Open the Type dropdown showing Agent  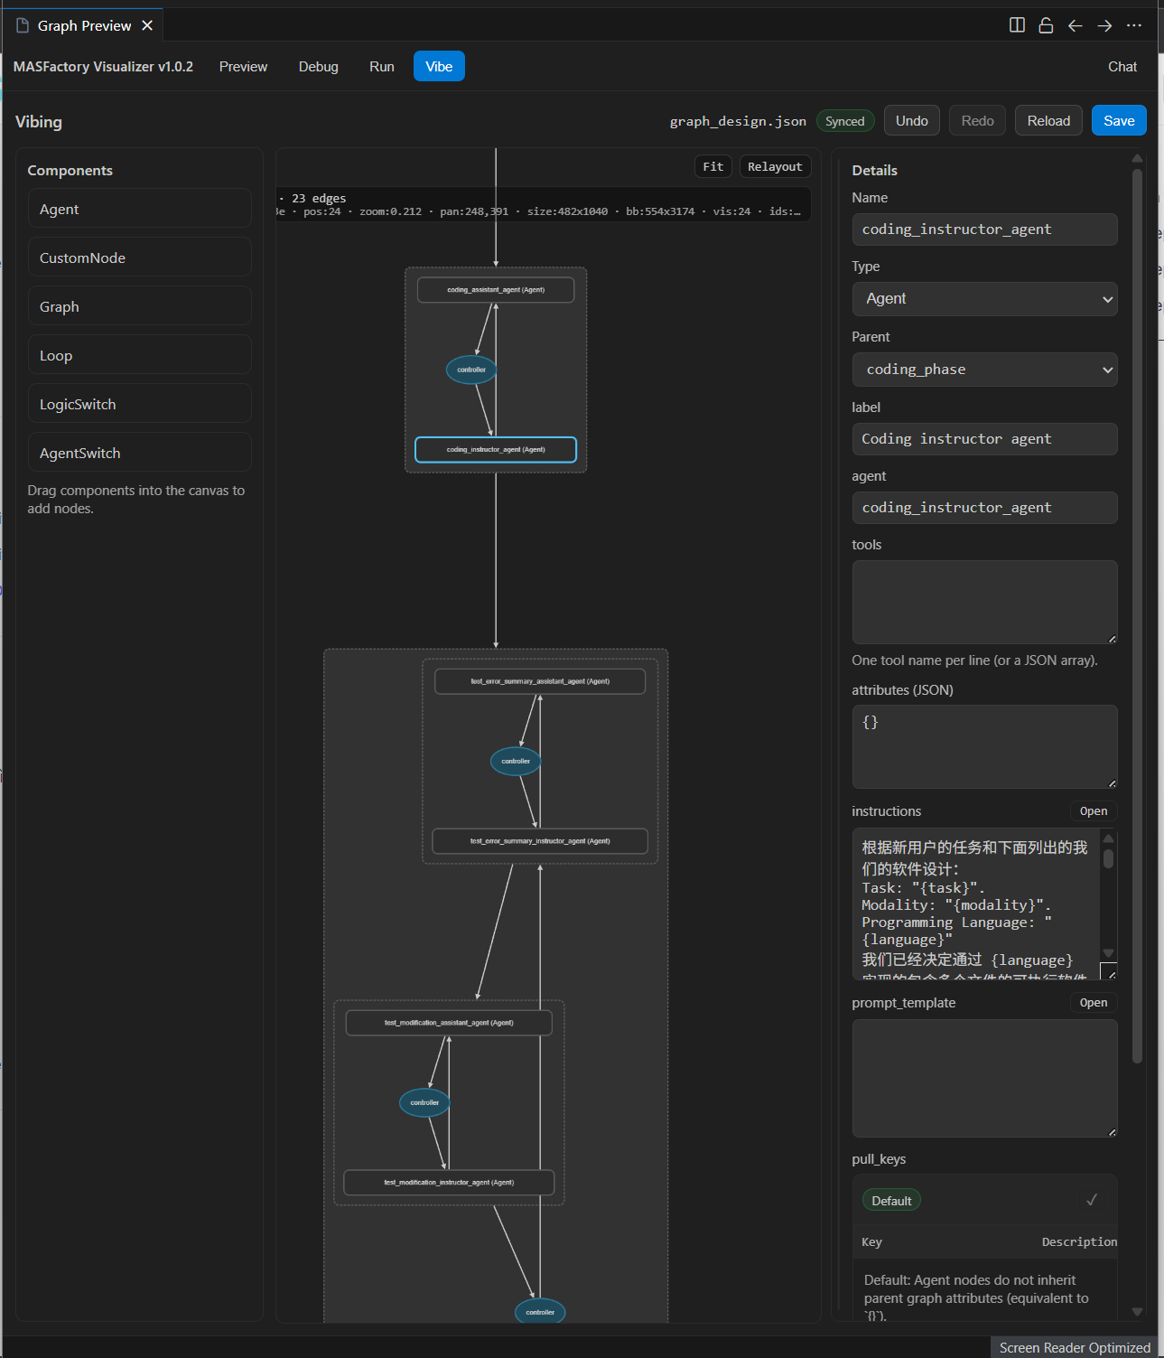[983, 298]
